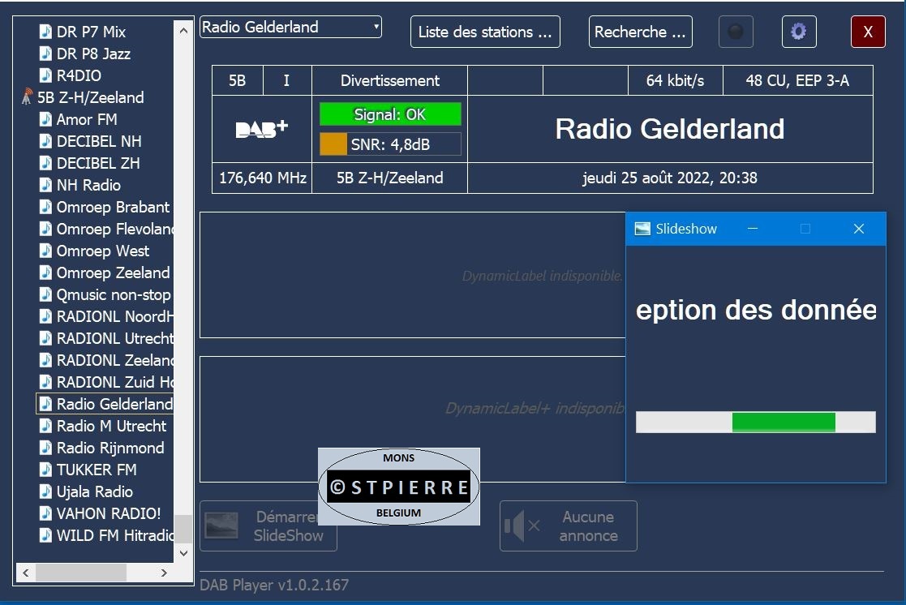Click station list scroll right arrow
Image resolution: width=906 pixels, height=605 pixels.
pos(164,573)
